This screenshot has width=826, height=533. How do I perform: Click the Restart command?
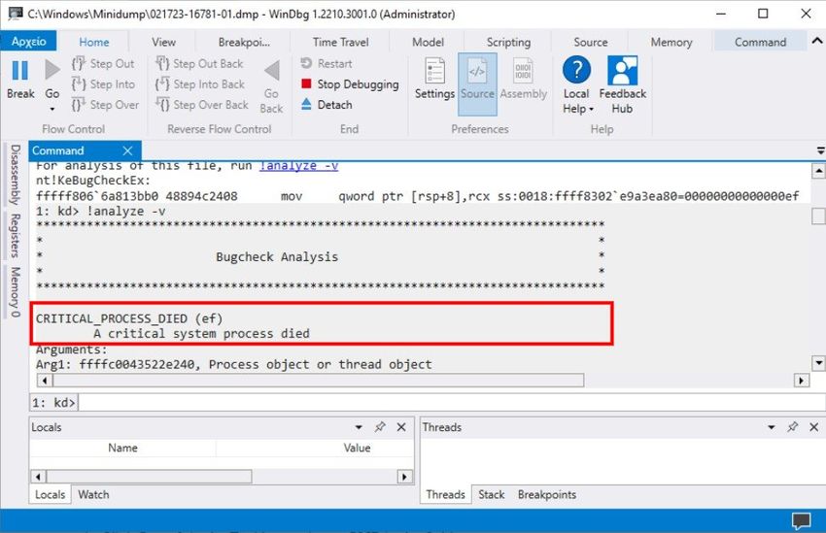pos(327,64)
